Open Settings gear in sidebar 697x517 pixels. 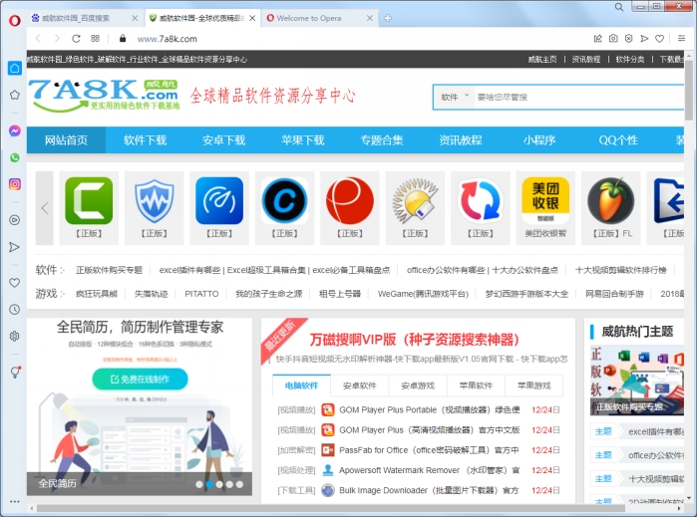click(15, 337)
